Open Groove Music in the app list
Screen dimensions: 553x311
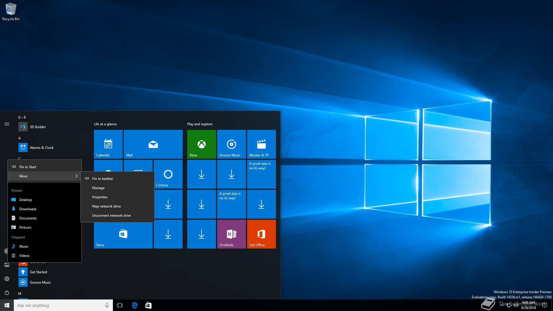click(46, 282)
